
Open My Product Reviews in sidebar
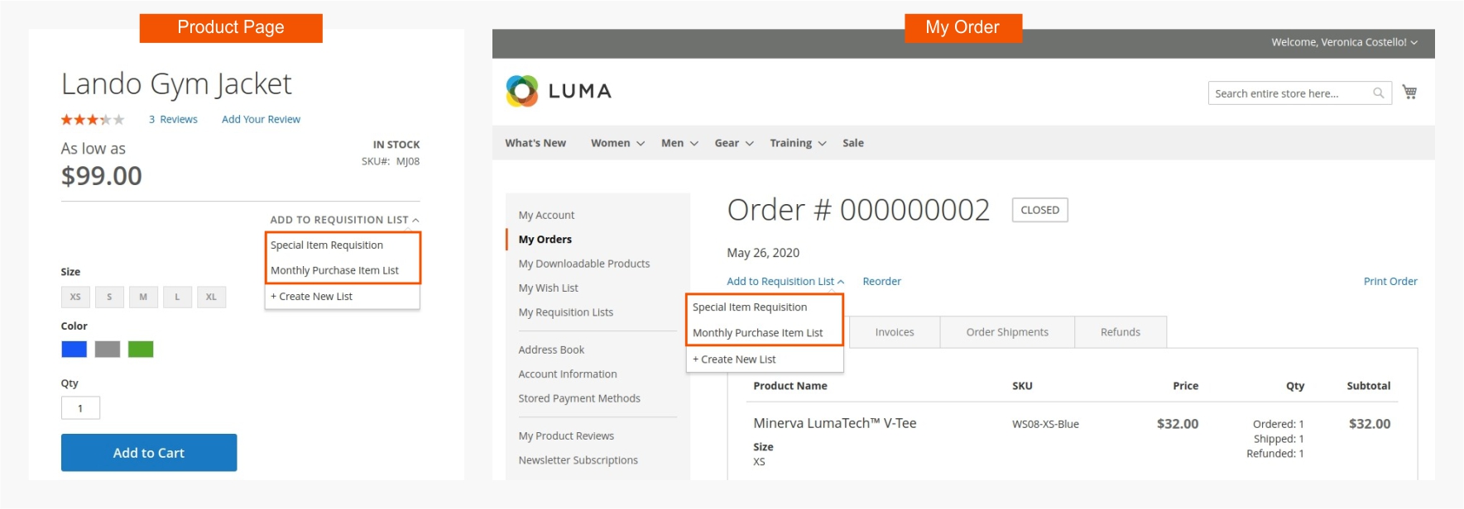[566, 436]
